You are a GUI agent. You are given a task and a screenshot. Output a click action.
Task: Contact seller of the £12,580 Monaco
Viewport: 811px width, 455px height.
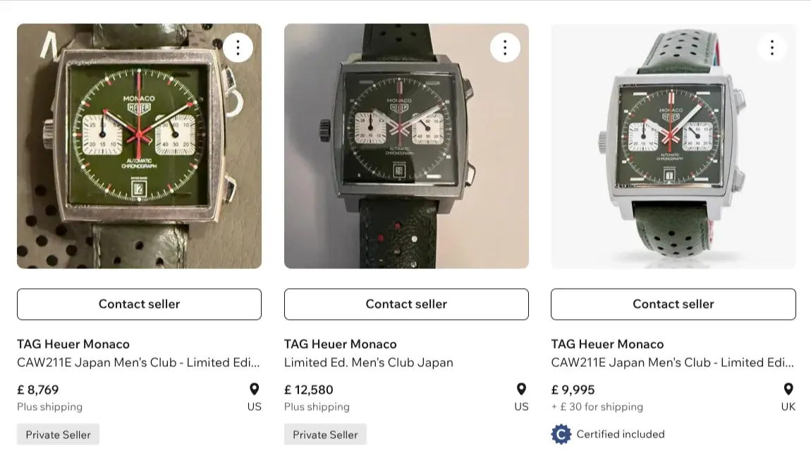coord(406,304)
